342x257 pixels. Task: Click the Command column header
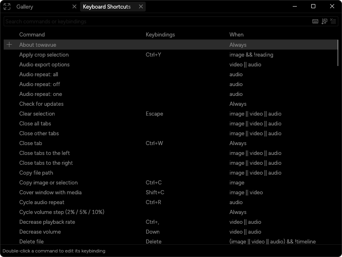click(x=32, y=34)
